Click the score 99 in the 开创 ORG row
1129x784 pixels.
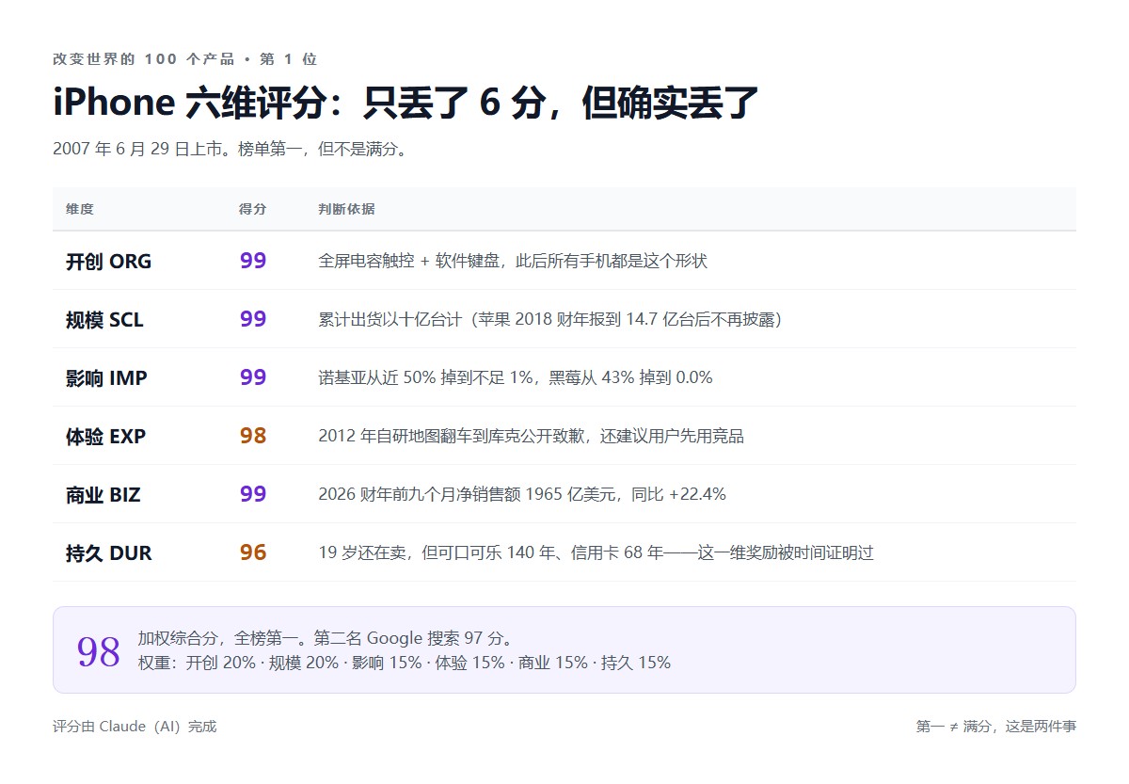coord(253,261)
